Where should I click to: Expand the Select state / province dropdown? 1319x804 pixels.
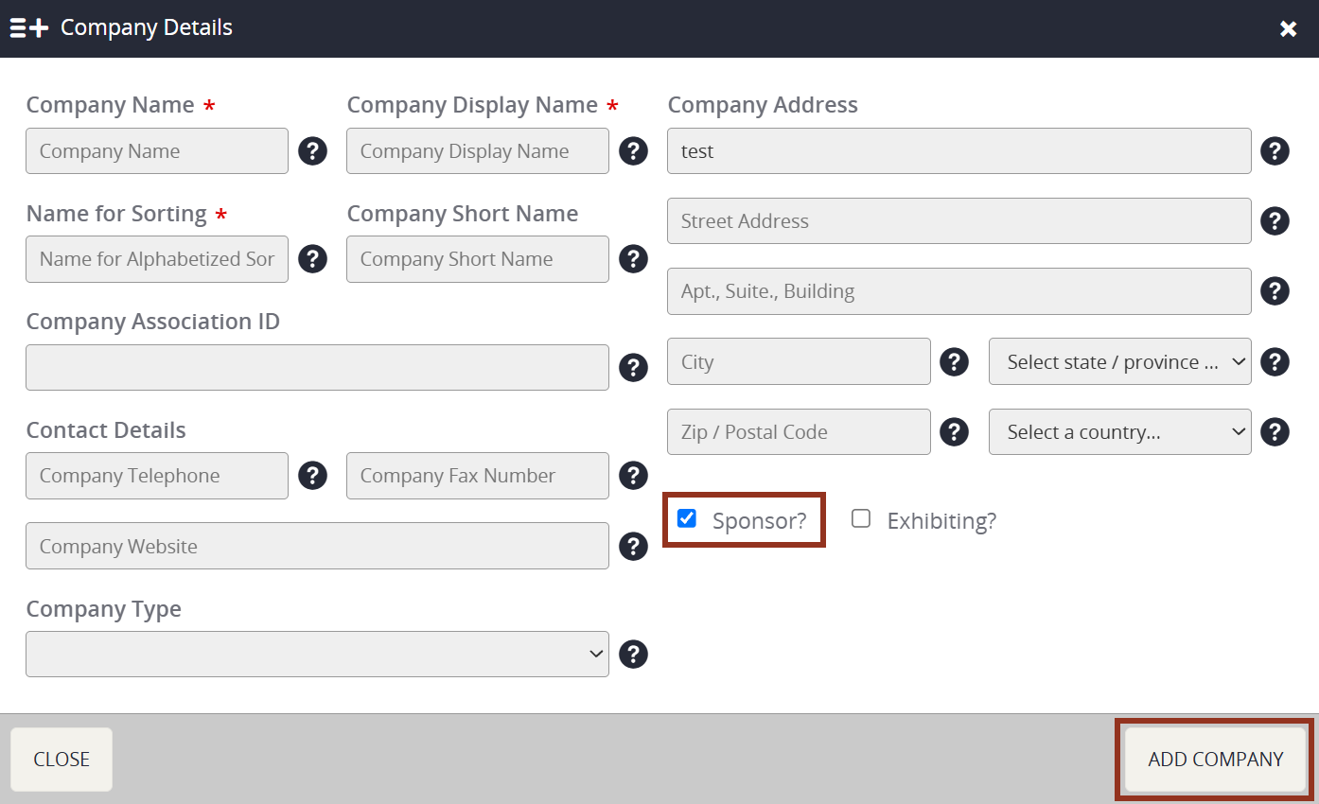1120,361
